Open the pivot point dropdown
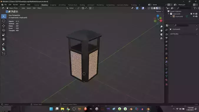 pyautogui.click(x=79, y=8)
